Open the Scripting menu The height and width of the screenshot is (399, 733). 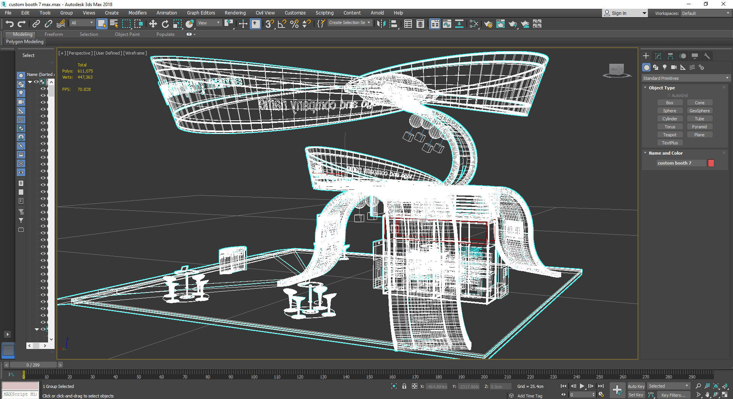[x=325, y=13]
